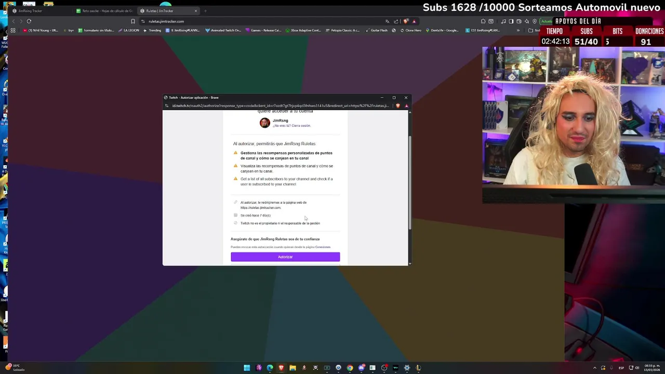The width and height of the screenshot is (665, 374).
Task: Go forward in main browser
Action: (x=21, y=21)
